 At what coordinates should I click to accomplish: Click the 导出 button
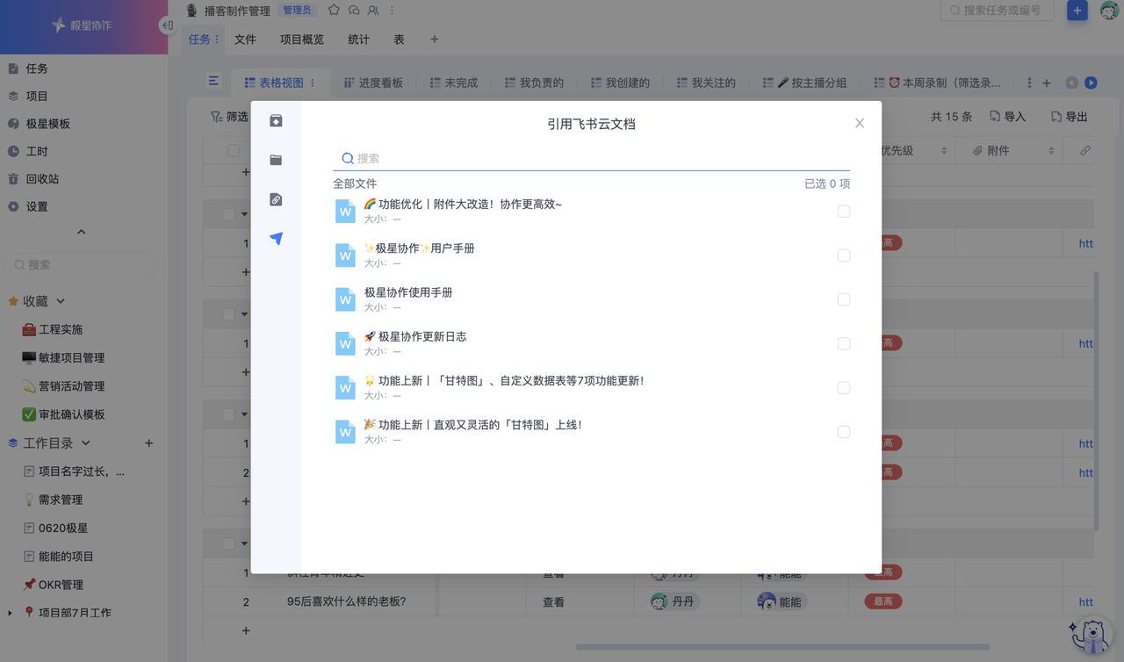1070,117
